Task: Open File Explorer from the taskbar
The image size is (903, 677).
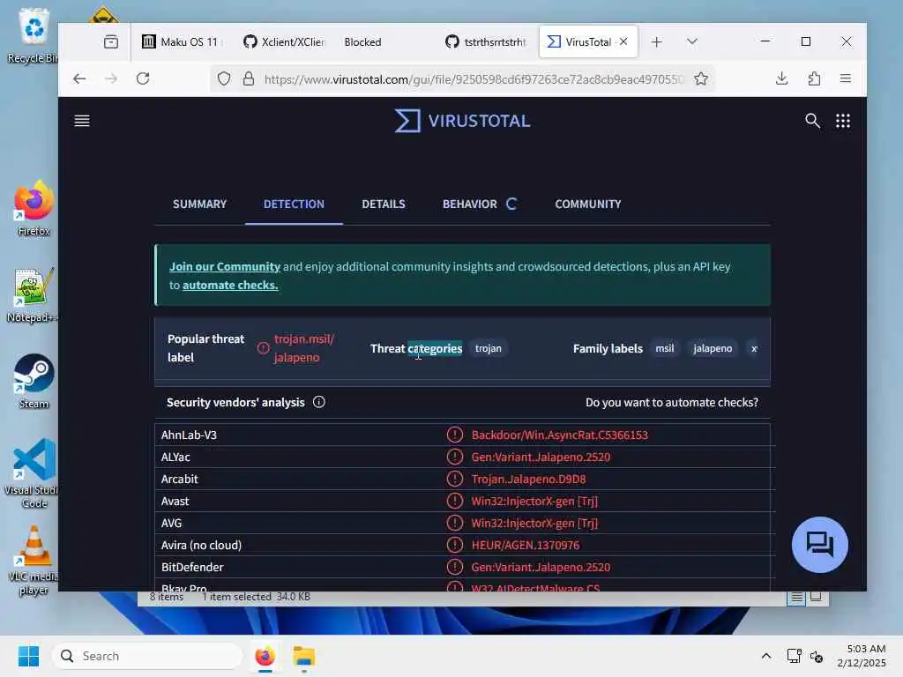Action: coord(303,656)
